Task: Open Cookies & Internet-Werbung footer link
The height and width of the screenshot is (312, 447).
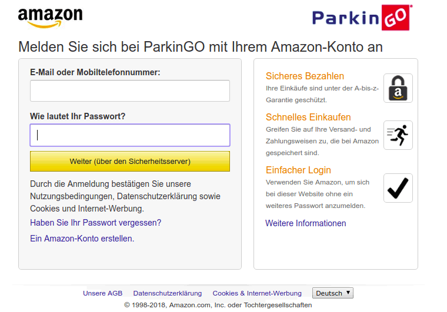Action: 257,293
